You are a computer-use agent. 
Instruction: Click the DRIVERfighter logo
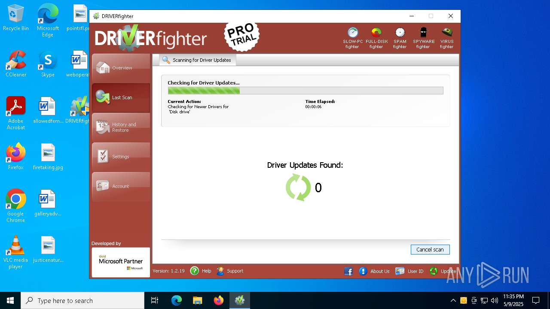(151, 37)
